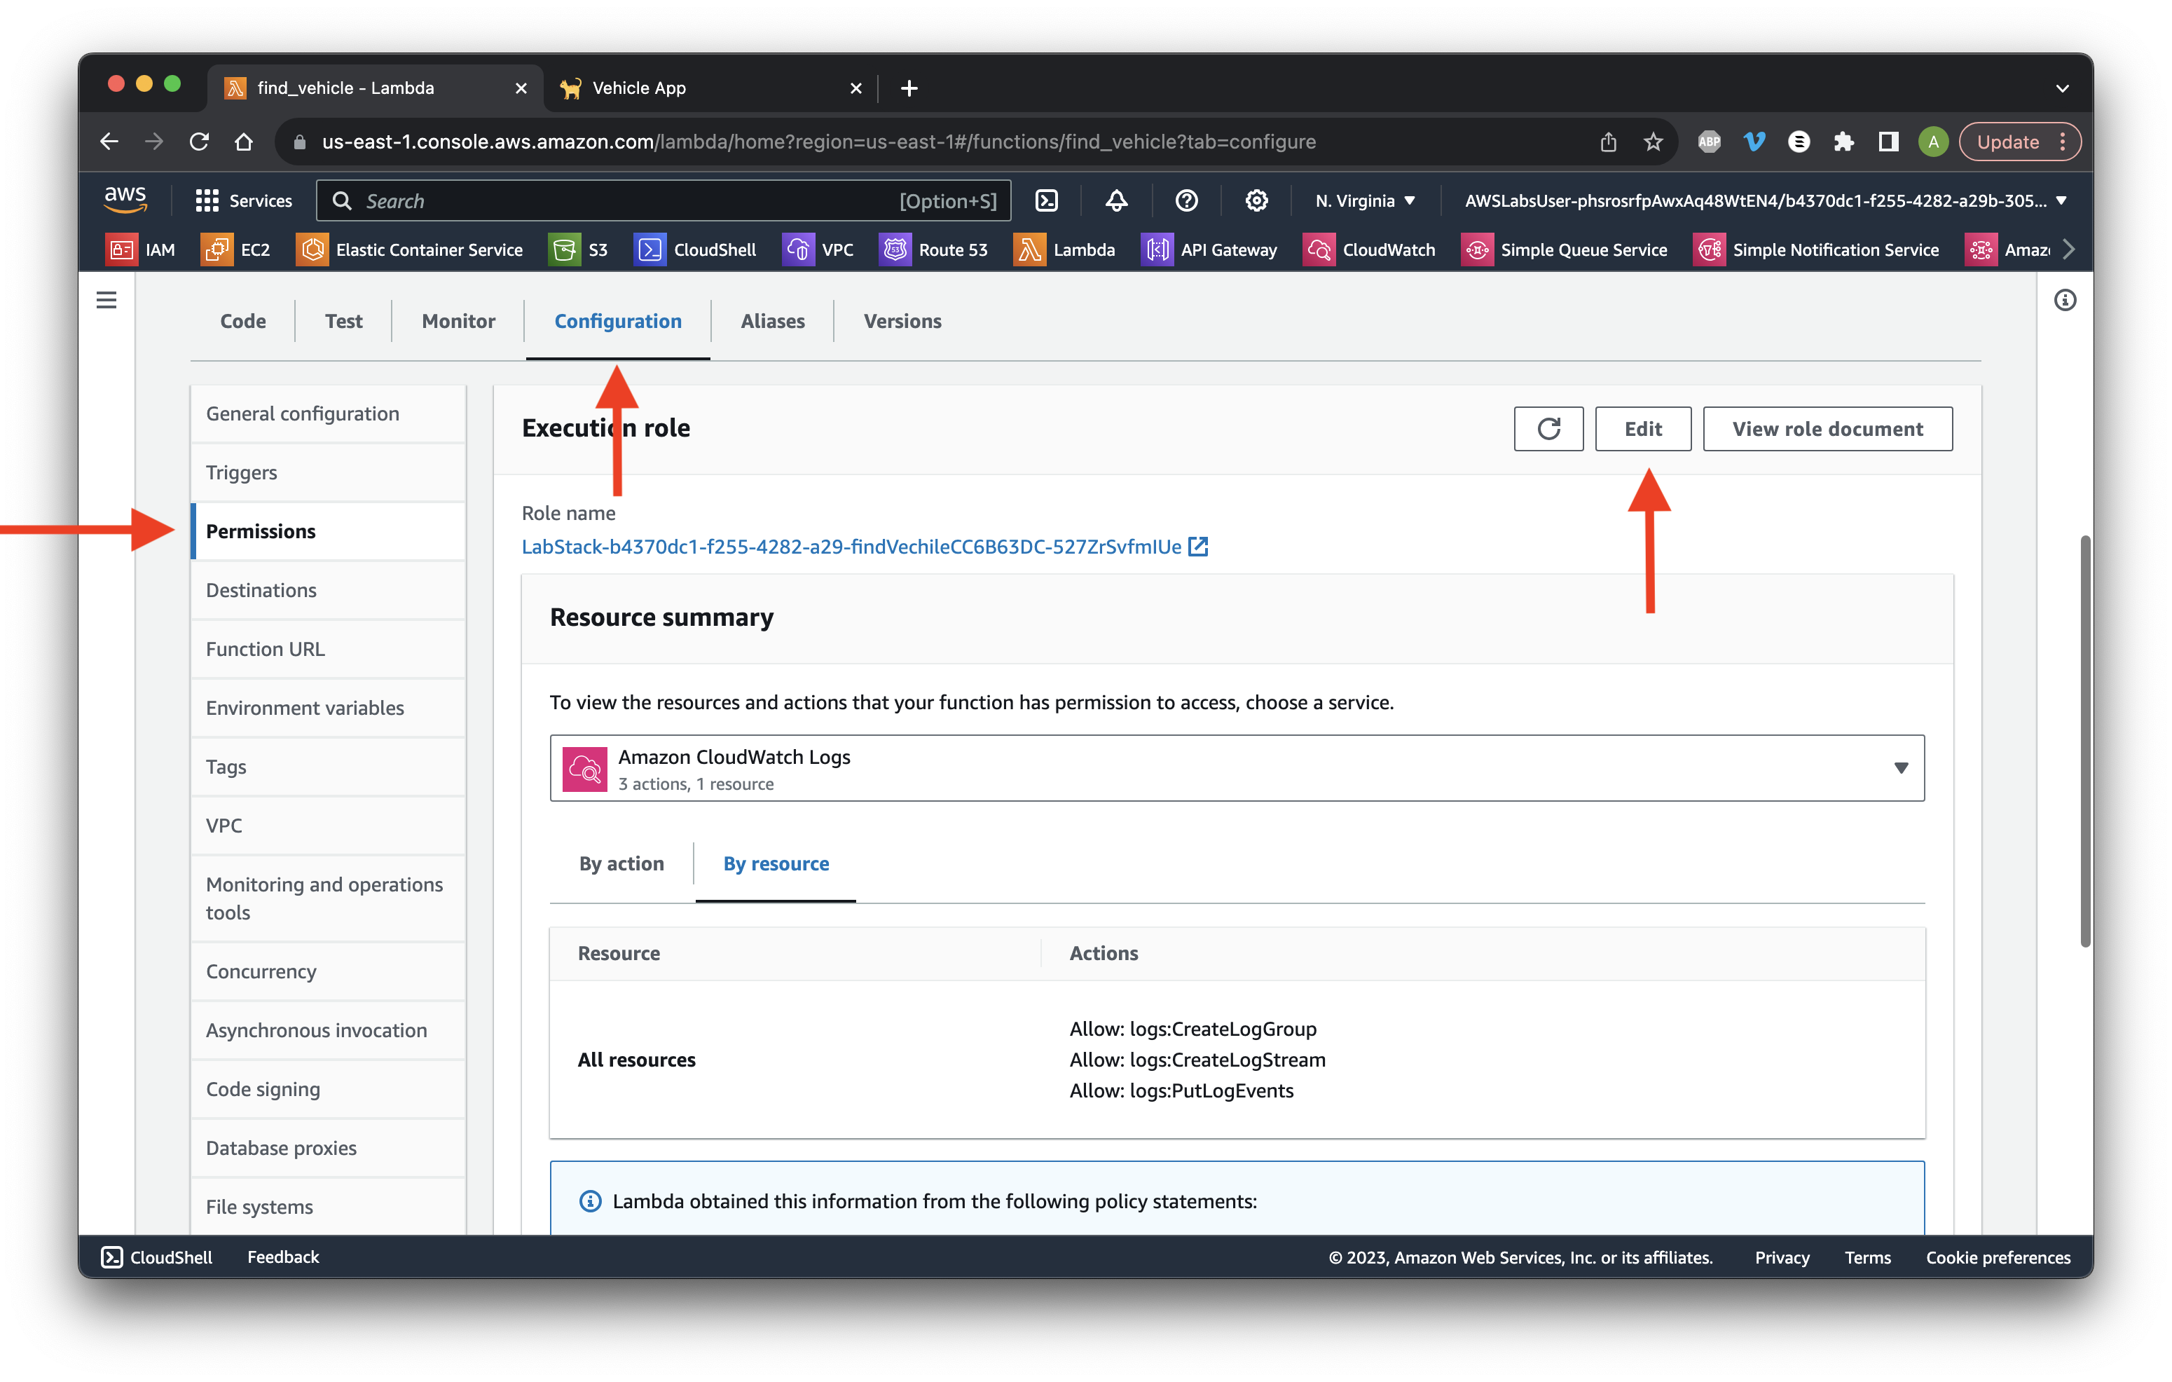Click the page vertical scrollbar
Viewport: 2172px width, 1382px height.
pos(2084,741)
